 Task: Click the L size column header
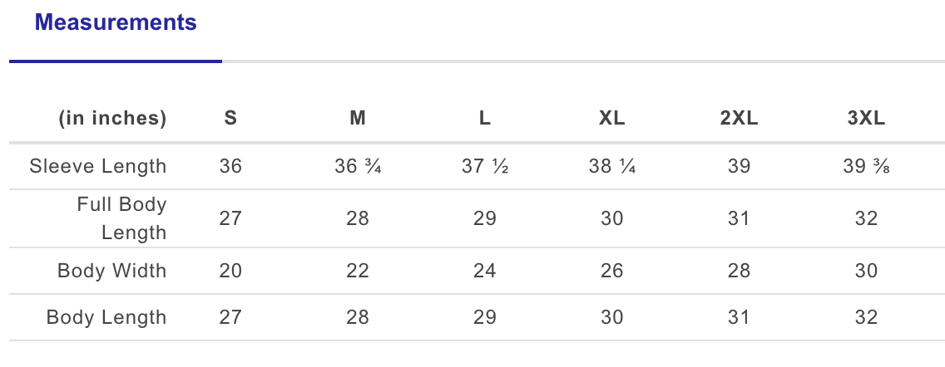[485, 119]
